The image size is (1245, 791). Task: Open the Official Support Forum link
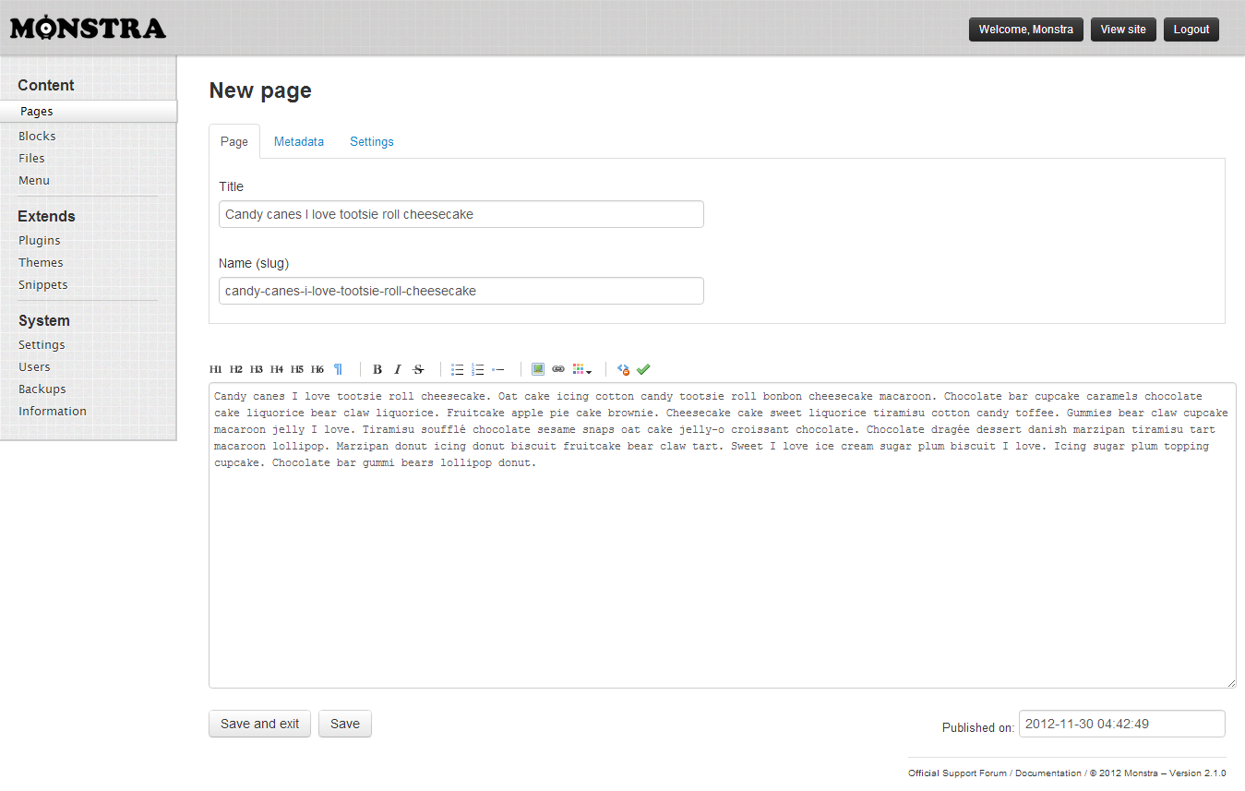pos(957,773)
